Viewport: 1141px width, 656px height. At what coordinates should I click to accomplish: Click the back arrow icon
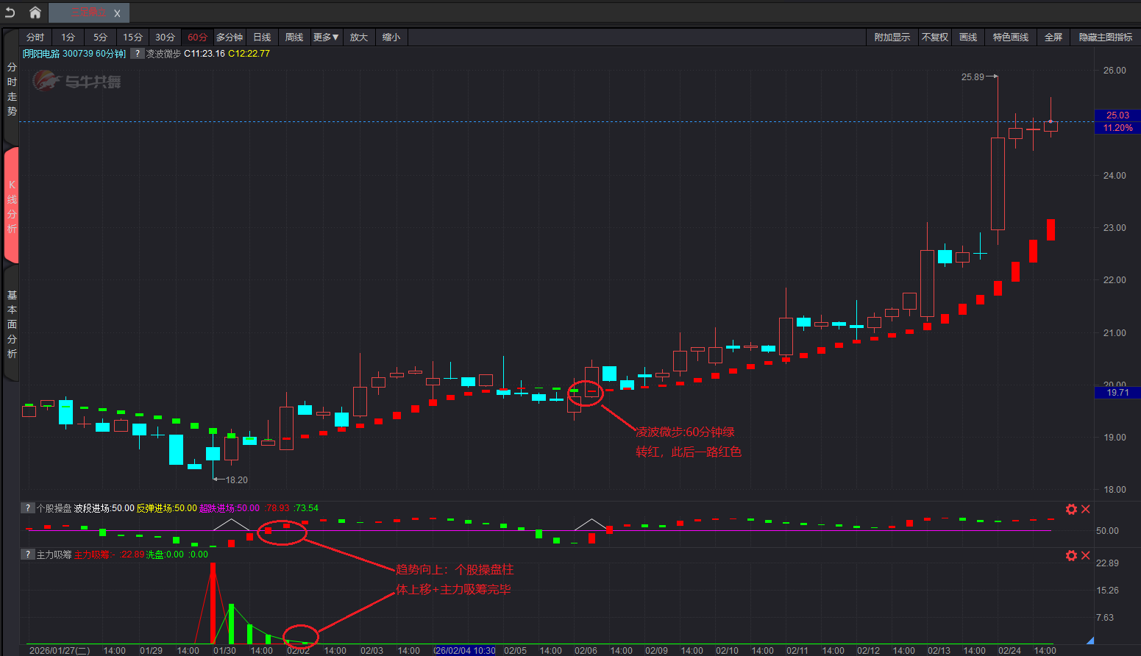click(10, 13)
